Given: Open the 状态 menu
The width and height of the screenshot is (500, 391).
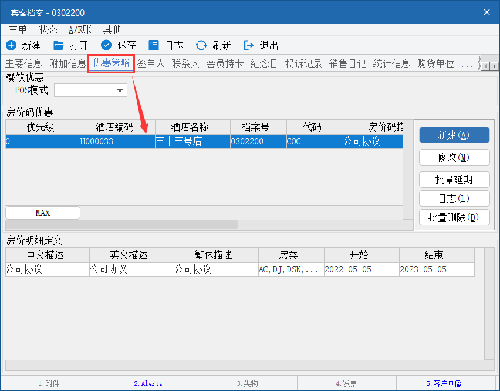Looking at the screenshot, I should (x=48, y=30).
